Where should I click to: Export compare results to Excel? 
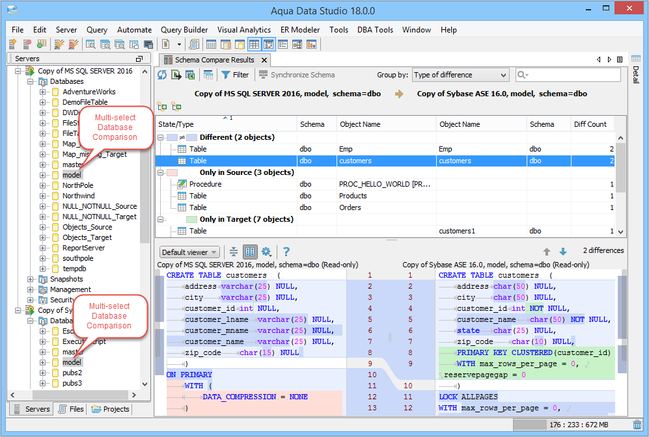click(191, 75)
